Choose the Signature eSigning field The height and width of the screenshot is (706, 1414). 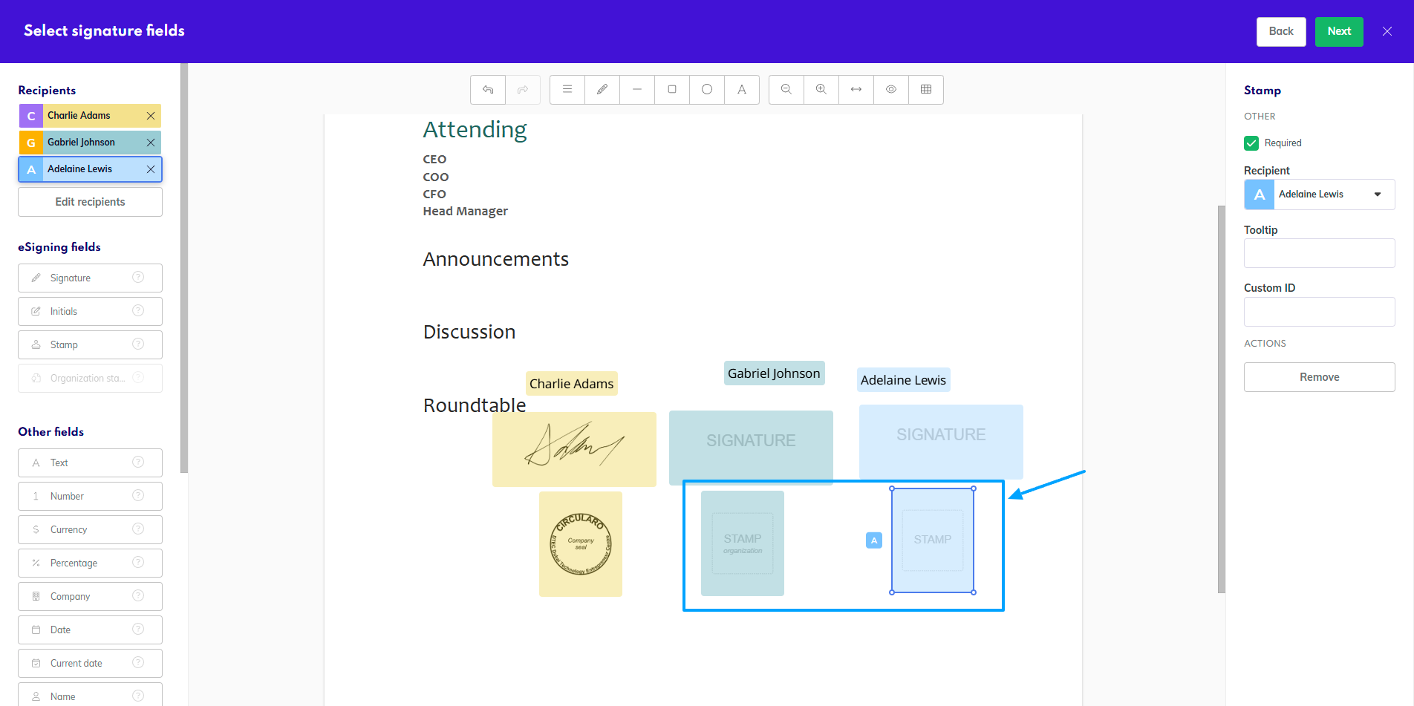pos(90,278)
